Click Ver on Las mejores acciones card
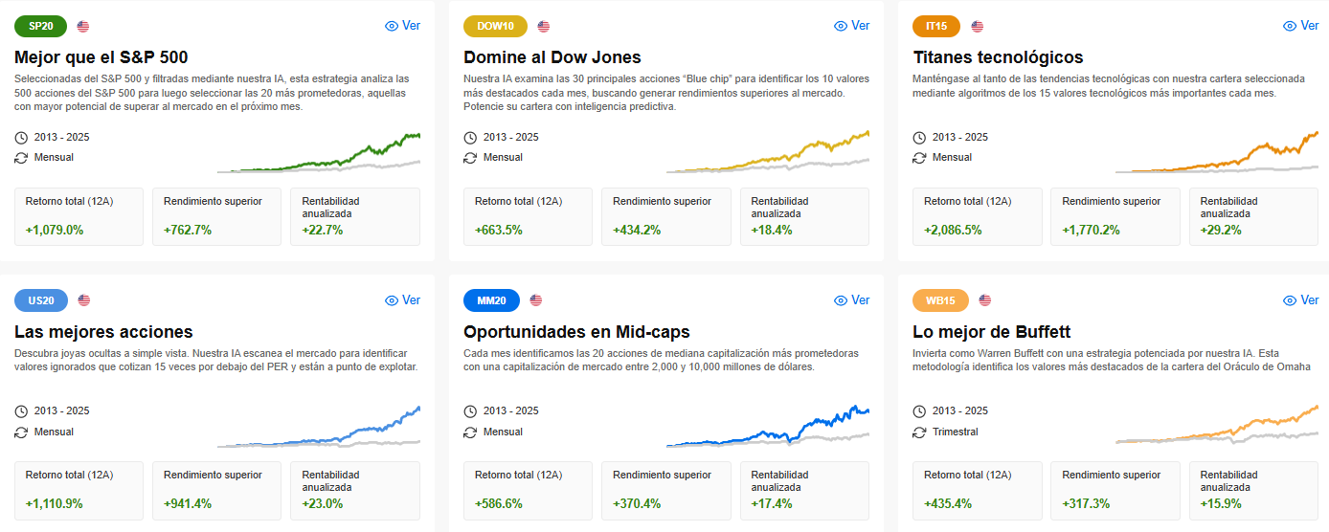This screenshot has height=532, width=1329. (402, 300)
